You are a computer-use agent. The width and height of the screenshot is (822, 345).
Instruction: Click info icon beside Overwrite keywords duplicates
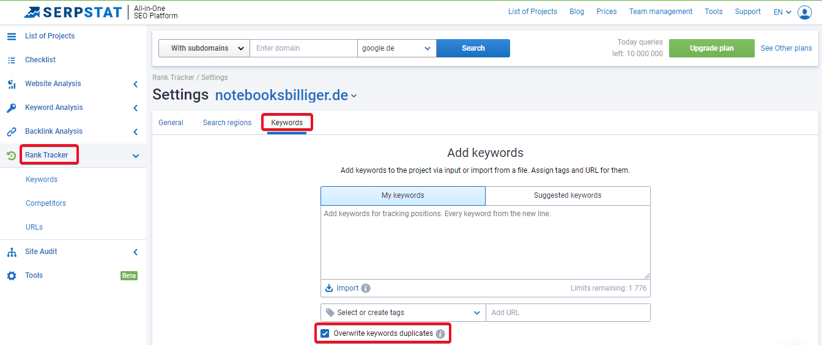[440, 334]
